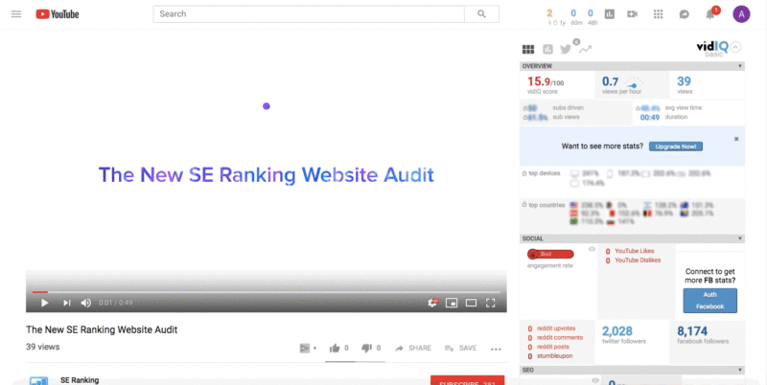This screenshot has width=767, height=385.
Task: Switch to vidIQ grid overview tab
Action: coord(527,49)
